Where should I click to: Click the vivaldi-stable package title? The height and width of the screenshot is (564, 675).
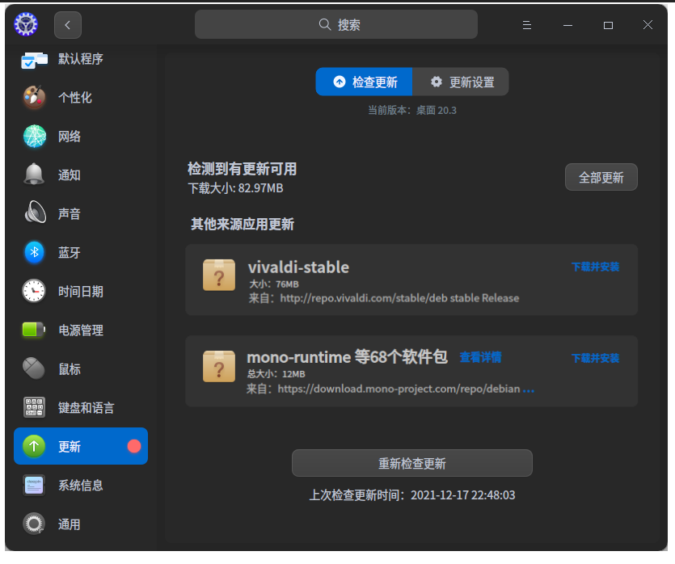[298, 267]
